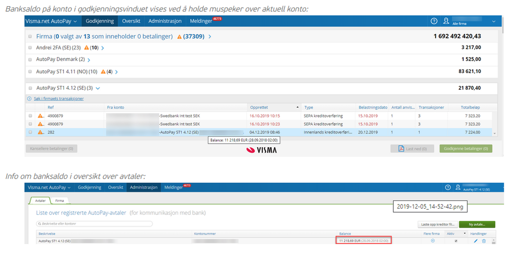
Task: Click warning triangle next to (37309)
Action: [179, 37]
